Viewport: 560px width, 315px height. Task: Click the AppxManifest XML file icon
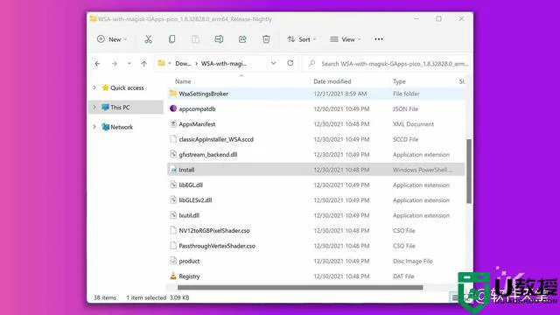pos(173,124)
